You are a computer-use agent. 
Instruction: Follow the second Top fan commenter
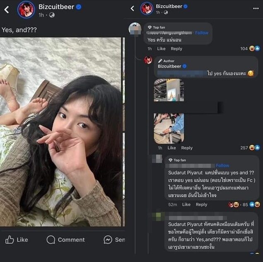222,165
